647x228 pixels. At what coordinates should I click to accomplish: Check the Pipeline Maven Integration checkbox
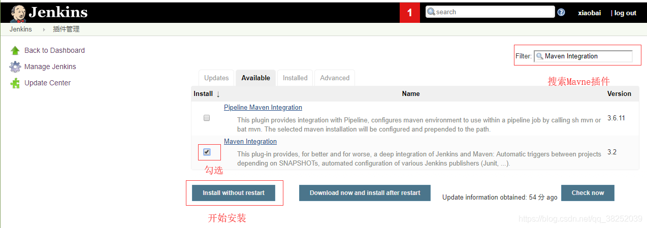pos(207,118)
